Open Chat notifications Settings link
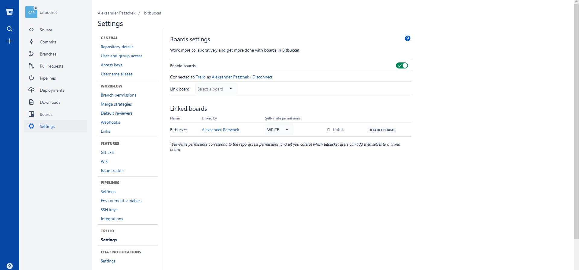 (108, 261)
